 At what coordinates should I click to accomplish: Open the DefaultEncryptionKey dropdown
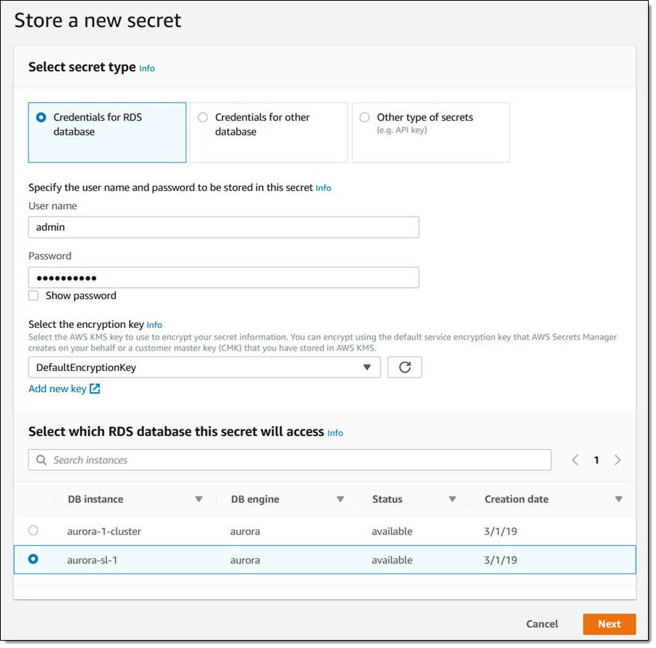pyautogui.click(x=204, y=367)
